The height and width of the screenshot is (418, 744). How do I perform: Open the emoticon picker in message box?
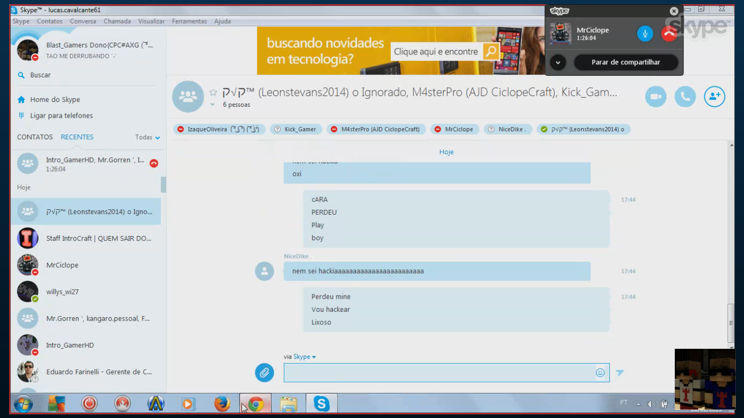point(600,373)
